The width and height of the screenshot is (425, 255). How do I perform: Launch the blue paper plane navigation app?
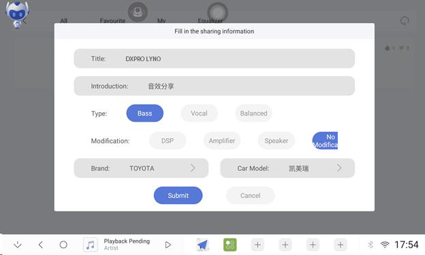202,245
